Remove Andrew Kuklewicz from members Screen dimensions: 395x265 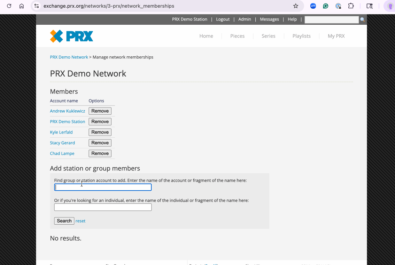[100, 111]
